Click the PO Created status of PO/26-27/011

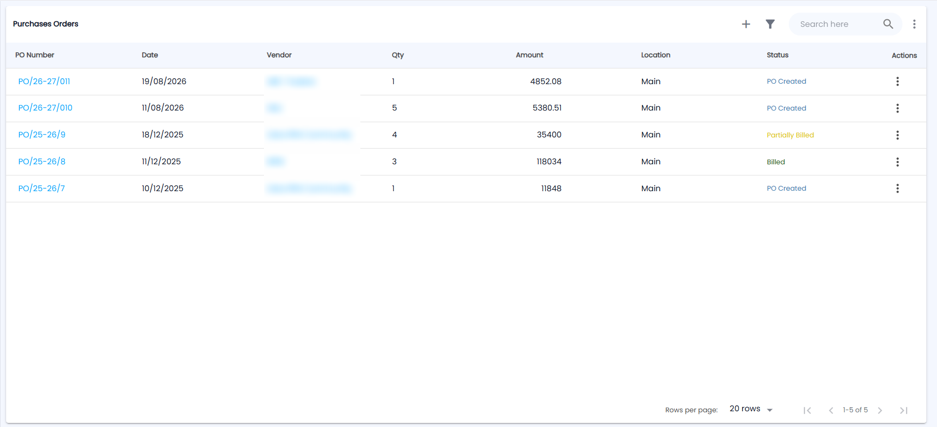click(786, 81)
